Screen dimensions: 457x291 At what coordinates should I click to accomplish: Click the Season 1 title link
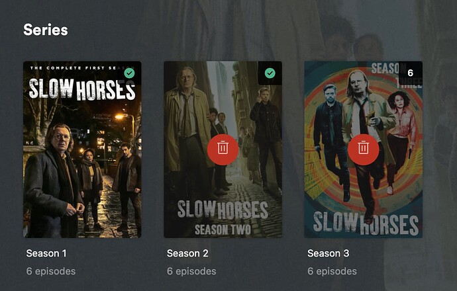(x=46, y=253)
